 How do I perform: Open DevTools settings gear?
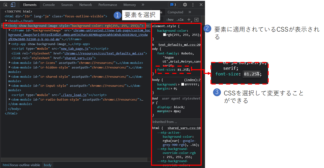185,5
